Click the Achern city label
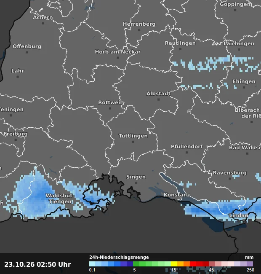 coord(43,17)
